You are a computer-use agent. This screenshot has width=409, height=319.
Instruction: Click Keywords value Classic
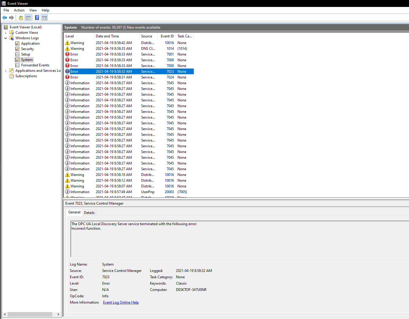tap(181, 283)
